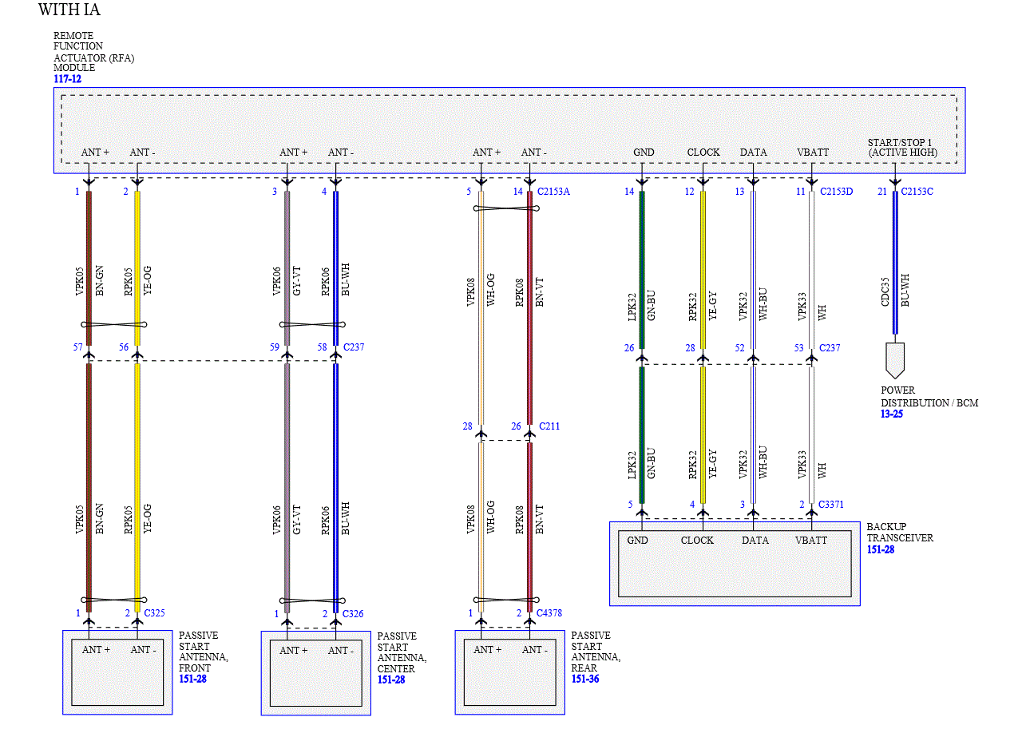This screenshot has width=1018, height=737.
Task: Open front antenna 151-28 reference link
Action: (192, 680)
